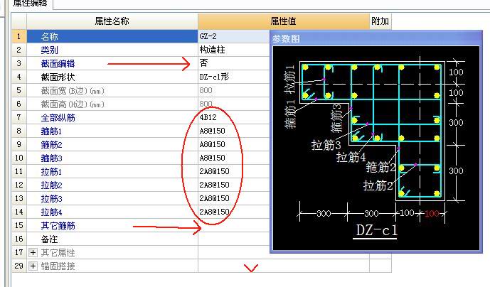490x287 pixels.
Task: Select the 箍筋1 property name
Action: (51, 131)
